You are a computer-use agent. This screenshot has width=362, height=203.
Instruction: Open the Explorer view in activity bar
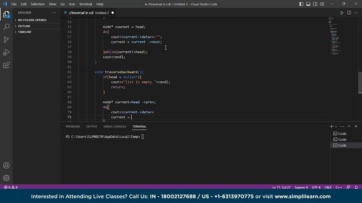6,14
